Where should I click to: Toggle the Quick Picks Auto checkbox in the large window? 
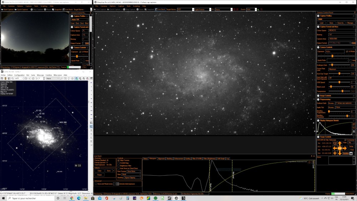351,60
